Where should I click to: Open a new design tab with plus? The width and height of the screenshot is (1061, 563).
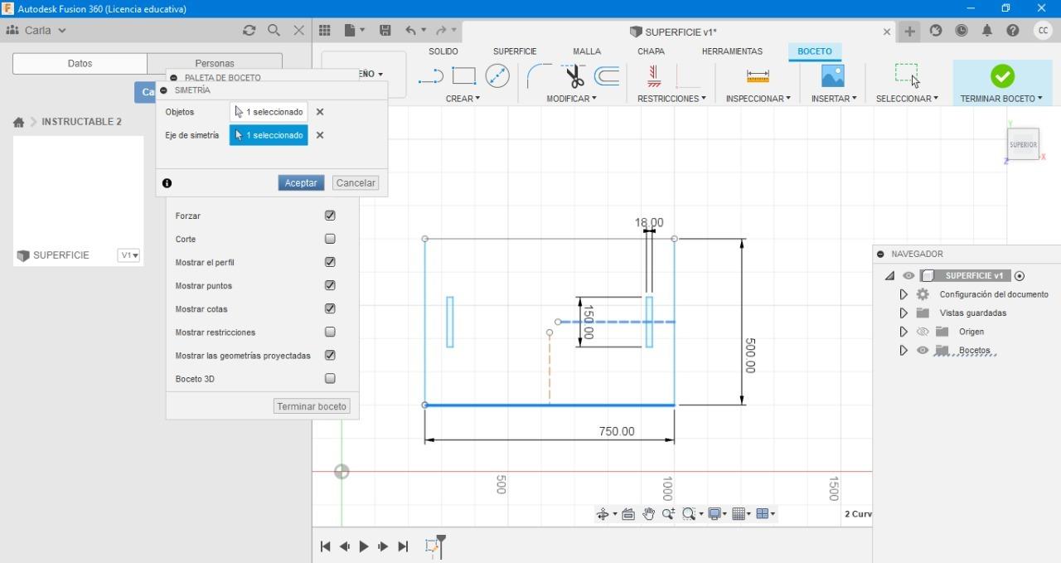(910, 31)
